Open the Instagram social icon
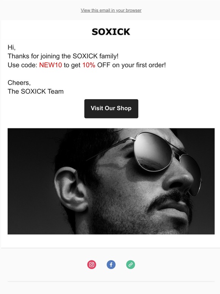The image size is (220, 294). 91,265
